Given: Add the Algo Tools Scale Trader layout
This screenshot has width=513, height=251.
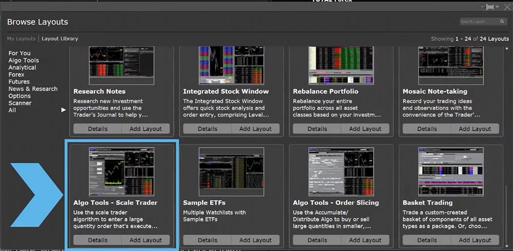Looking at the screenshot, I should (146, 240).
